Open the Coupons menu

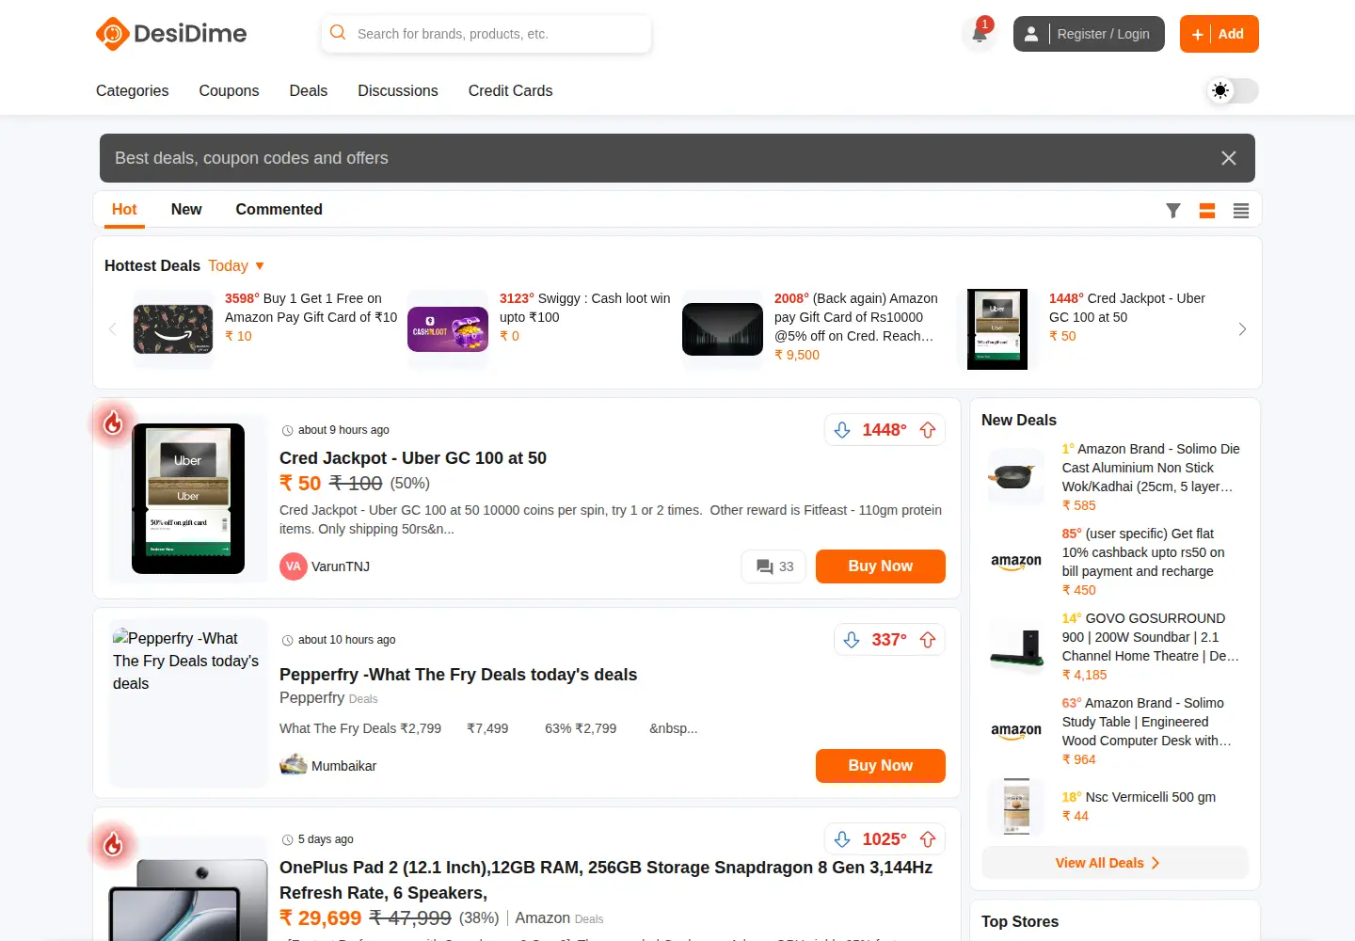229,90
